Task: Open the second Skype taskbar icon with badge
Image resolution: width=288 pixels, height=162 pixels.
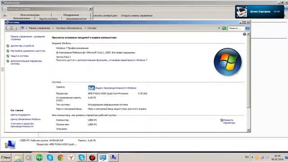Action: coord(82,157)
